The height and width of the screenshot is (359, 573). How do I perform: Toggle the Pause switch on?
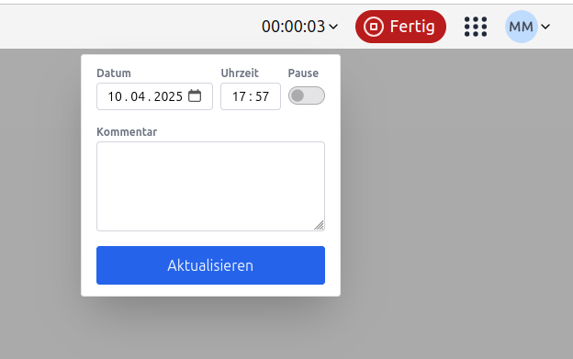306,95
